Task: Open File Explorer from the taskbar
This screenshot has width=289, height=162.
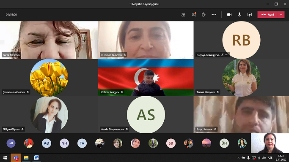Action: point(26,158)
